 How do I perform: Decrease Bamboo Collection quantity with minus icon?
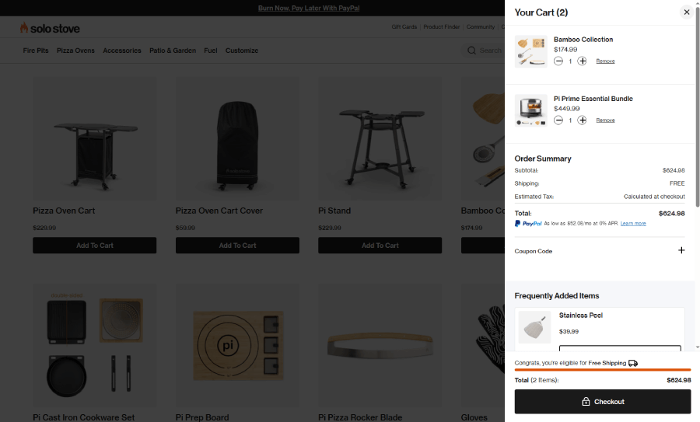[x=558, y=61]
